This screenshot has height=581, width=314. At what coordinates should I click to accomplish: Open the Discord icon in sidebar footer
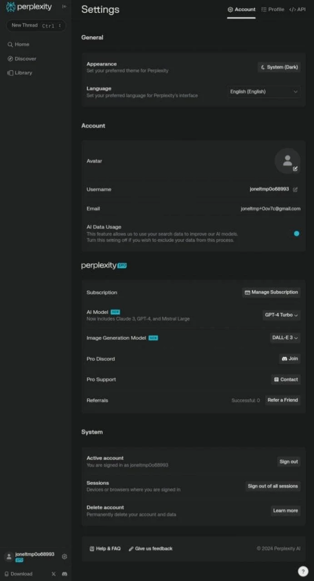pyautogui.click(x=65, y=574)
